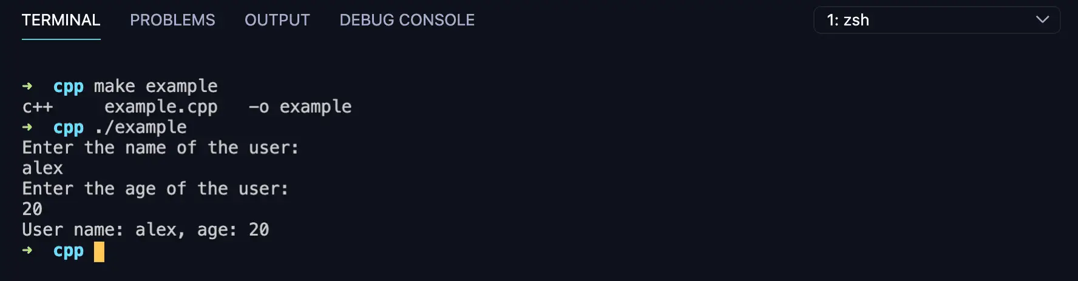Viewport: 1078px width, 281px height.
Task: Select the DEBUG CONSOLE tab
Action: click(x=407, y=20)
